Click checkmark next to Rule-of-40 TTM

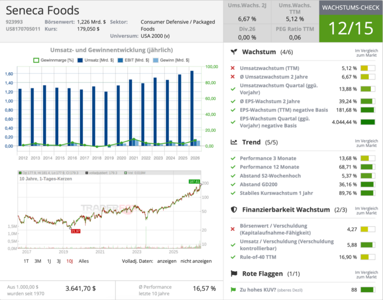coord(233,257)
